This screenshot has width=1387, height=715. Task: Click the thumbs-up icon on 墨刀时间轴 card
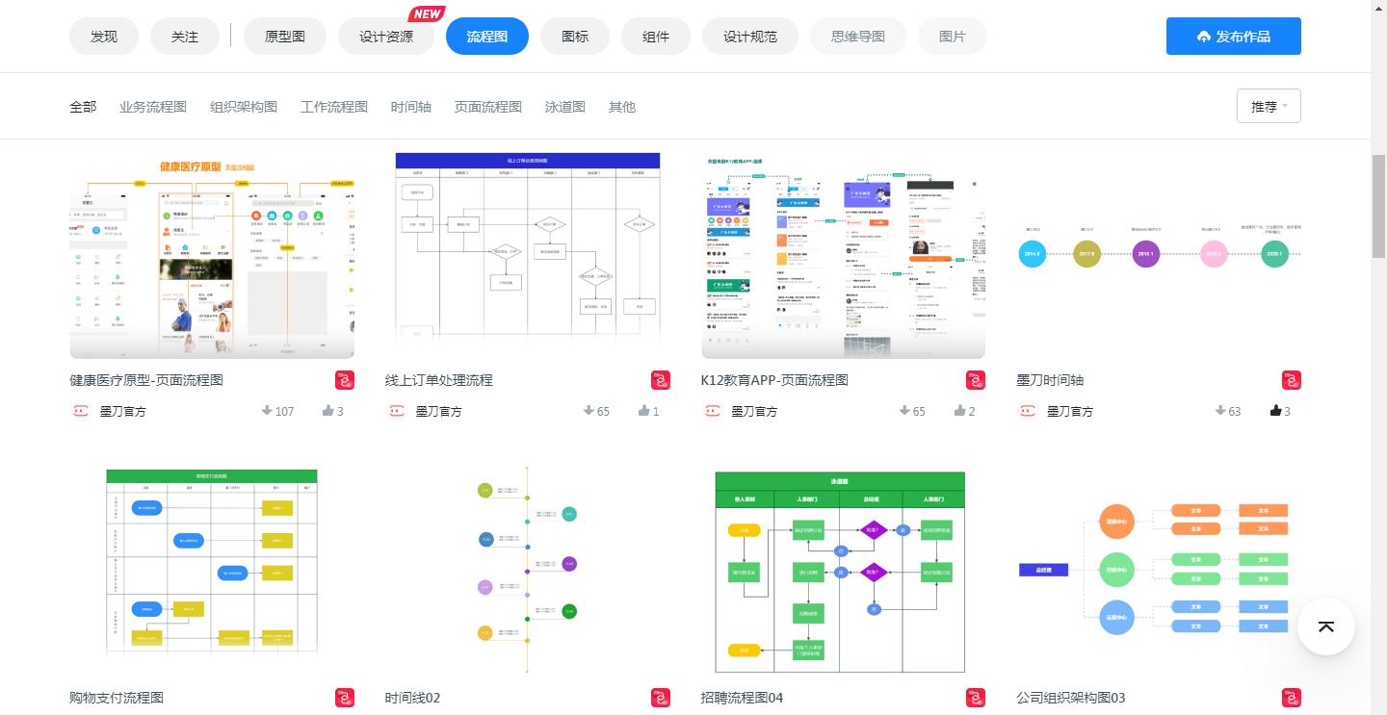pyautogui.click(x=1271, y=411)
